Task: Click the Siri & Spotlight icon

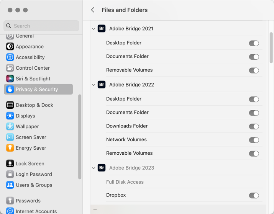Action: 10,78
